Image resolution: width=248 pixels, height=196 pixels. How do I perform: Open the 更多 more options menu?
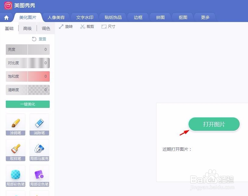[x=205, y=17]
